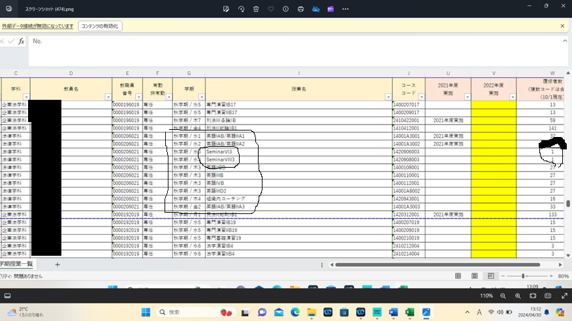
Task: Open the 外部データ接続が無効になっています link
Action: point(38,26)
